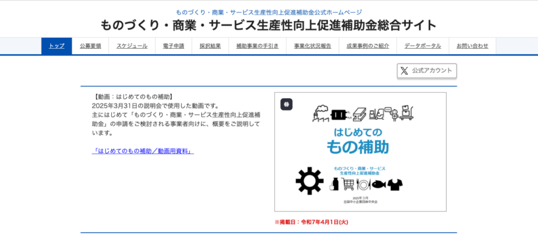Click the X 公式アカウント button
This screenshot has width=538, height=250.
click(427, 71)
